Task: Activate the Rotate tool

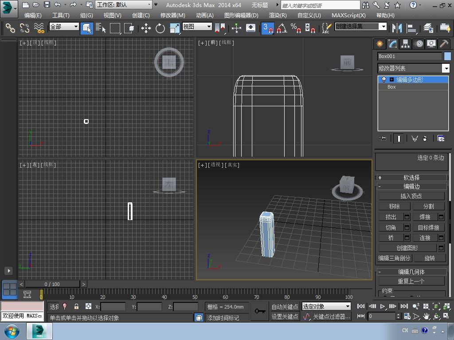Action: [x=160, y=28]
